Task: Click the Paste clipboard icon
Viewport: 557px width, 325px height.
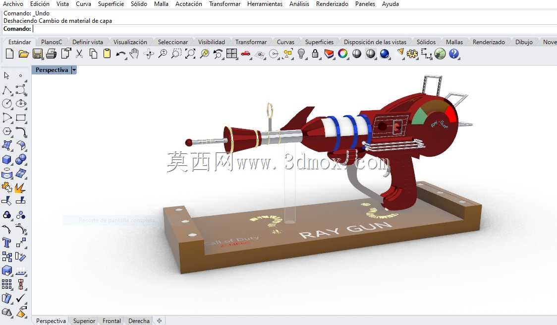Action: coord(107,54)
